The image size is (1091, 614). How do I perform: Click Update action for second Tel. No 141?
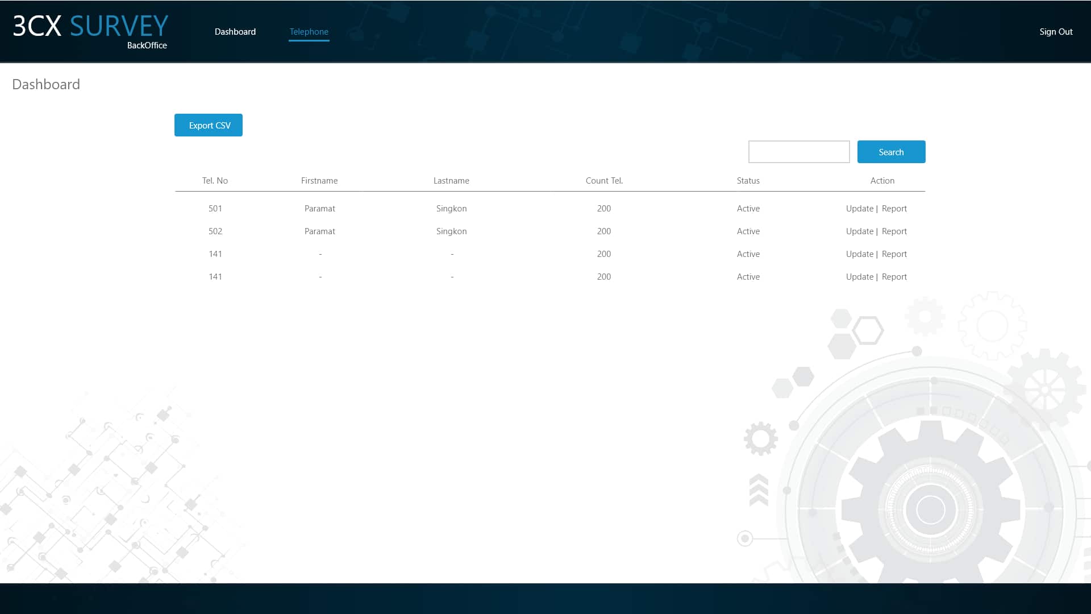pyautogui.click(x=860, y=277)
